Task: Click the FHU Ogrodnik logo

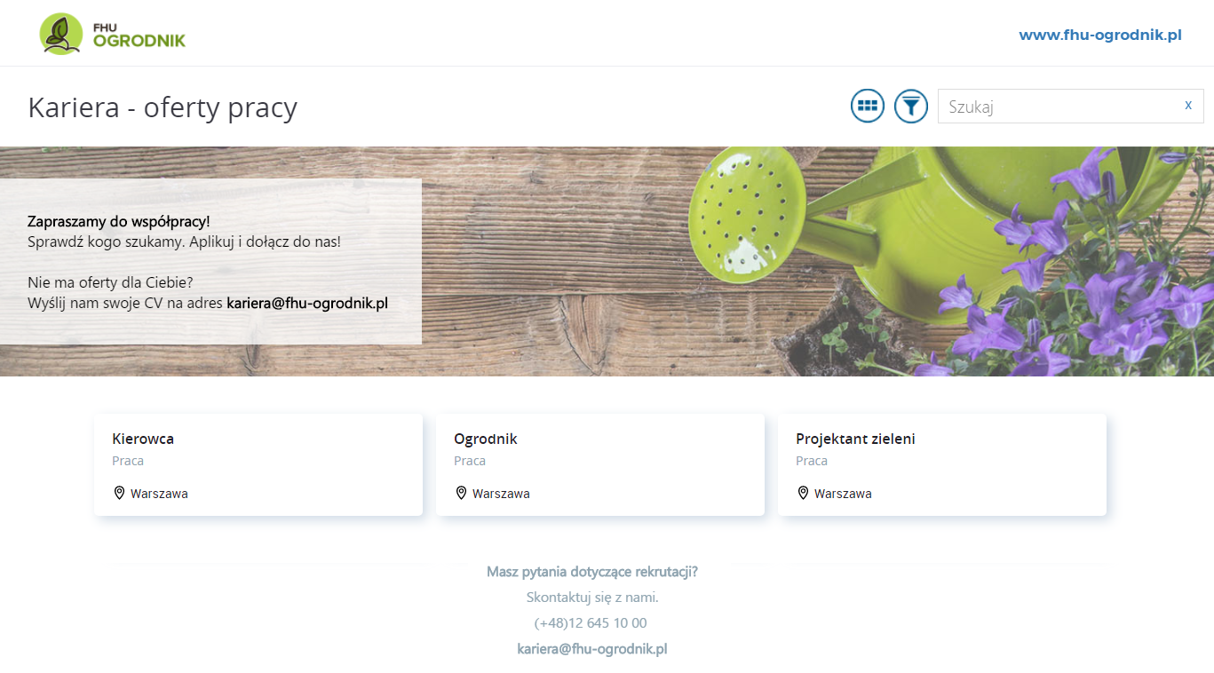Action: pyautogui.click(x=113, y=34)
